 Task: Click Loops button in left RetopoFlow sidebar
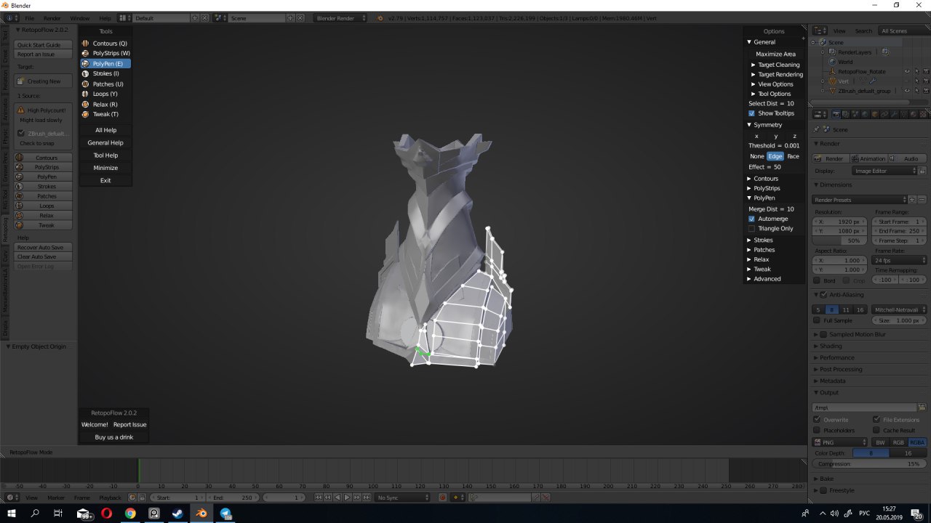coord(43,206)
